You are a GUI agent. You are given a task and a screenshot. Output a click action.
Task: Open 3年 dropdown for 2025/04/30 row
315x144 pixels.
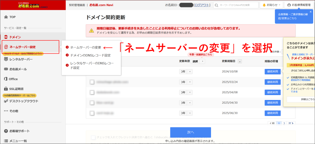[186, 103]
